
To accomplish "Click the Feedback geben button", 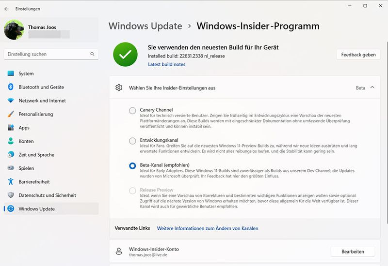I will click(x=358, y=55).
